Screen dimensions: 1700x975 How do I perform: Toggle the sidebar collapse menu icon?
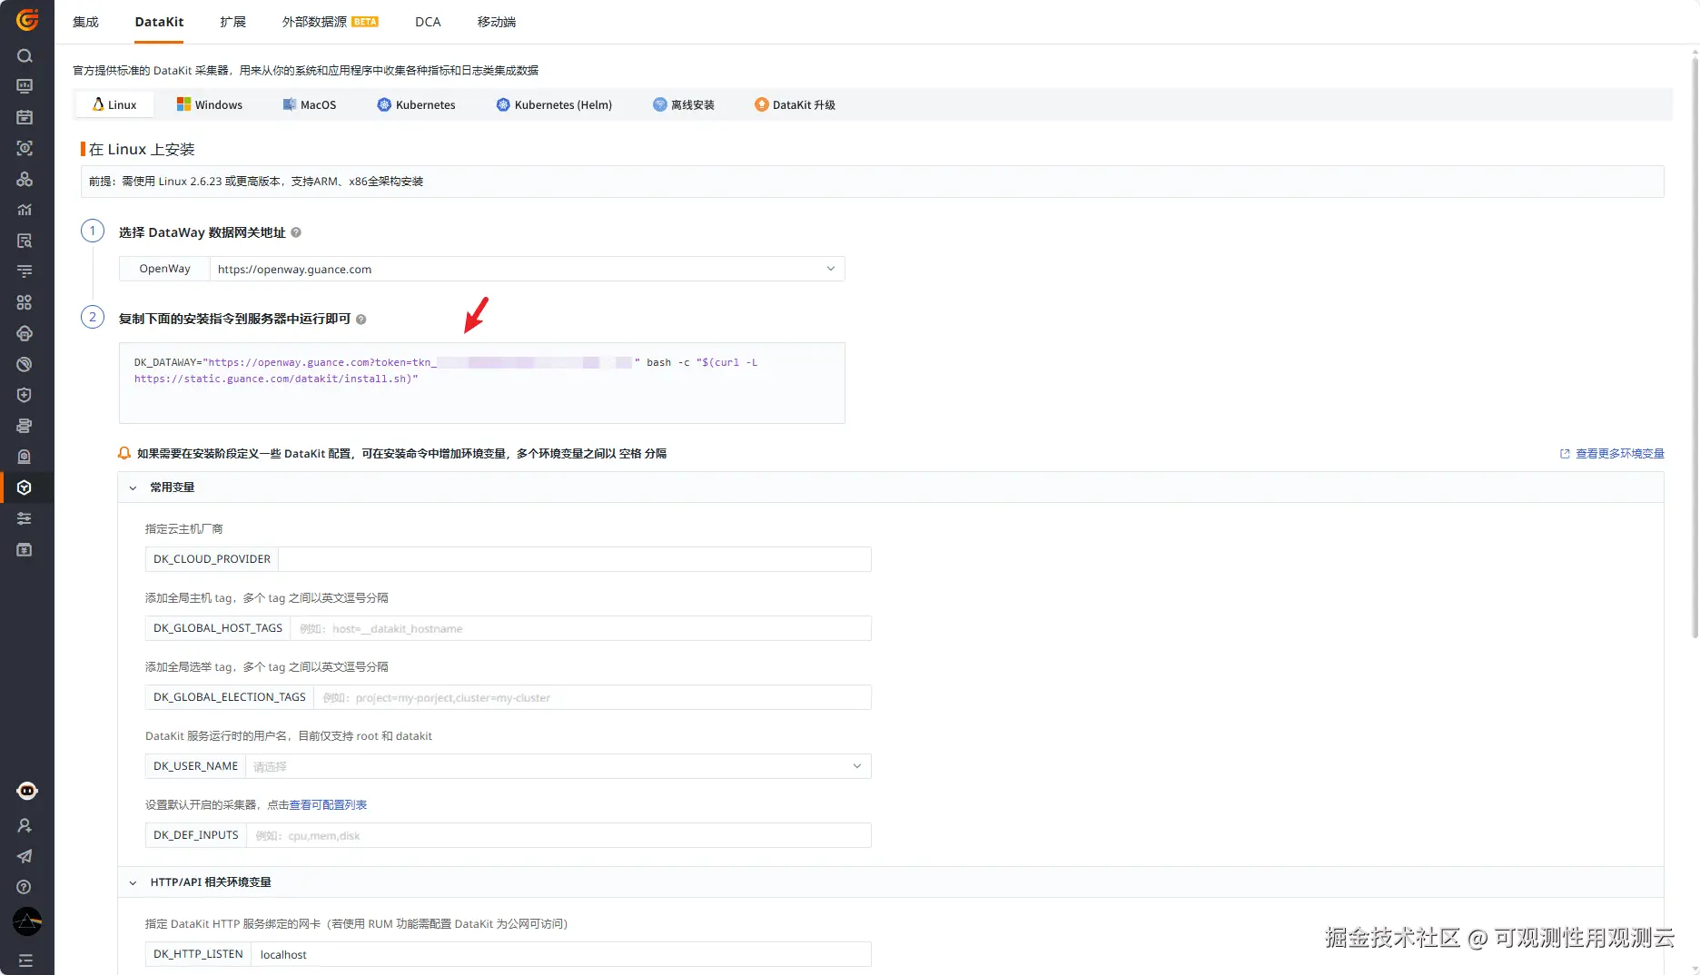tap(25, 960)
